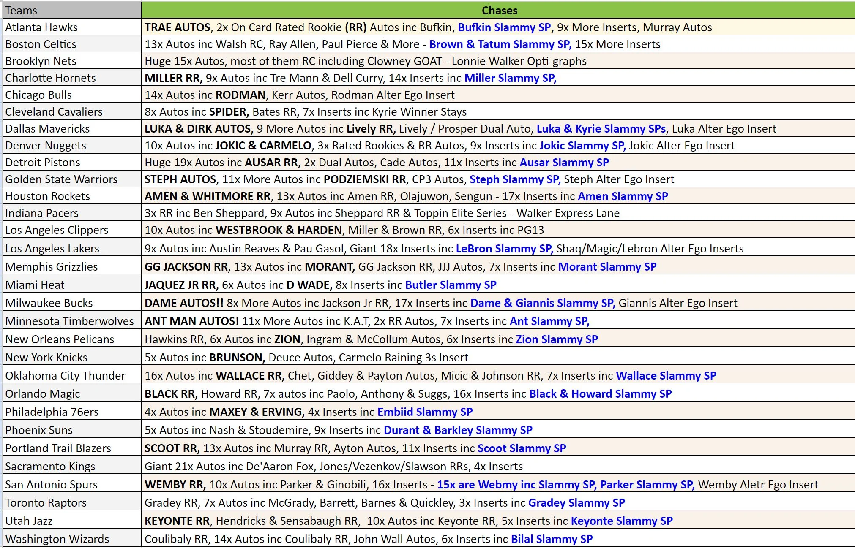Select the chases cell mentioning BRUNSON

[x=498, y=356]
